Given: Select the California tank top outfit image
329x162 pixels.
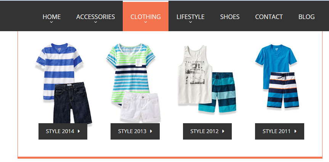Looking at the screenshot, I should pos(207,79).
